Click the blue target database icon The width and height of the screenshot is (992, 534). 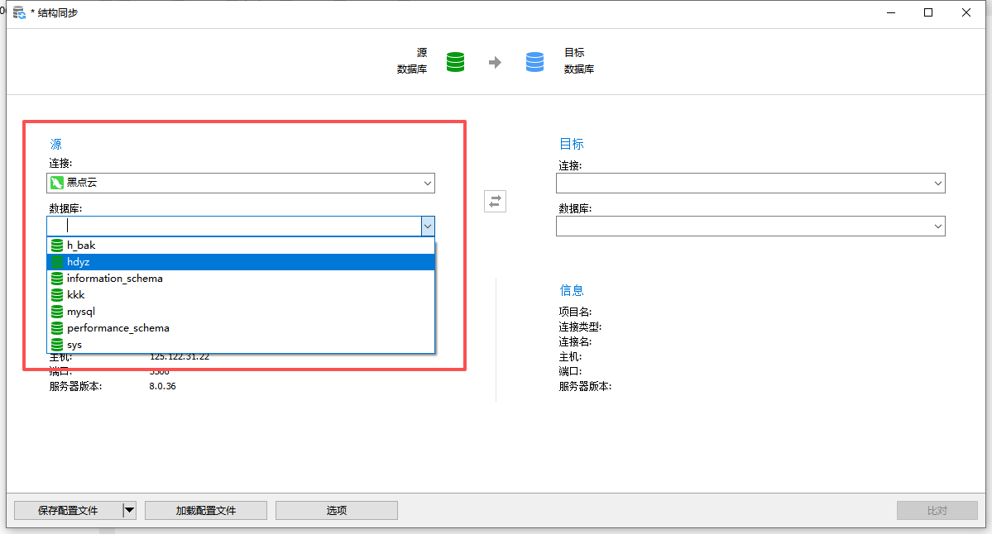pos(535,62)
